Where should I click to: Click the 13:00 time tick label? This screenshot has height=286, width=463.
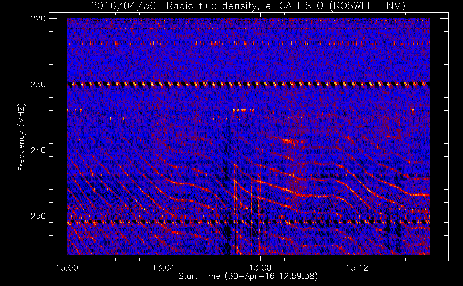[x=67, y=268]
